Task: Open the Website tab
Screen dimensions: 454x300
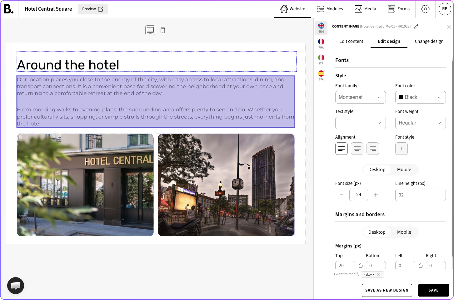Action: pos(292,9)
